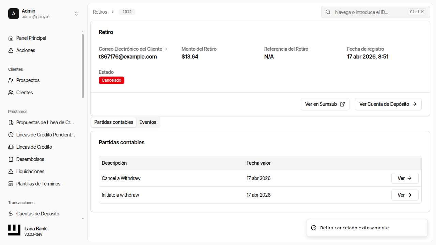Screen dimensions: 436x245
Task: Switch to the Eventos tab
Action: point(148,122)
